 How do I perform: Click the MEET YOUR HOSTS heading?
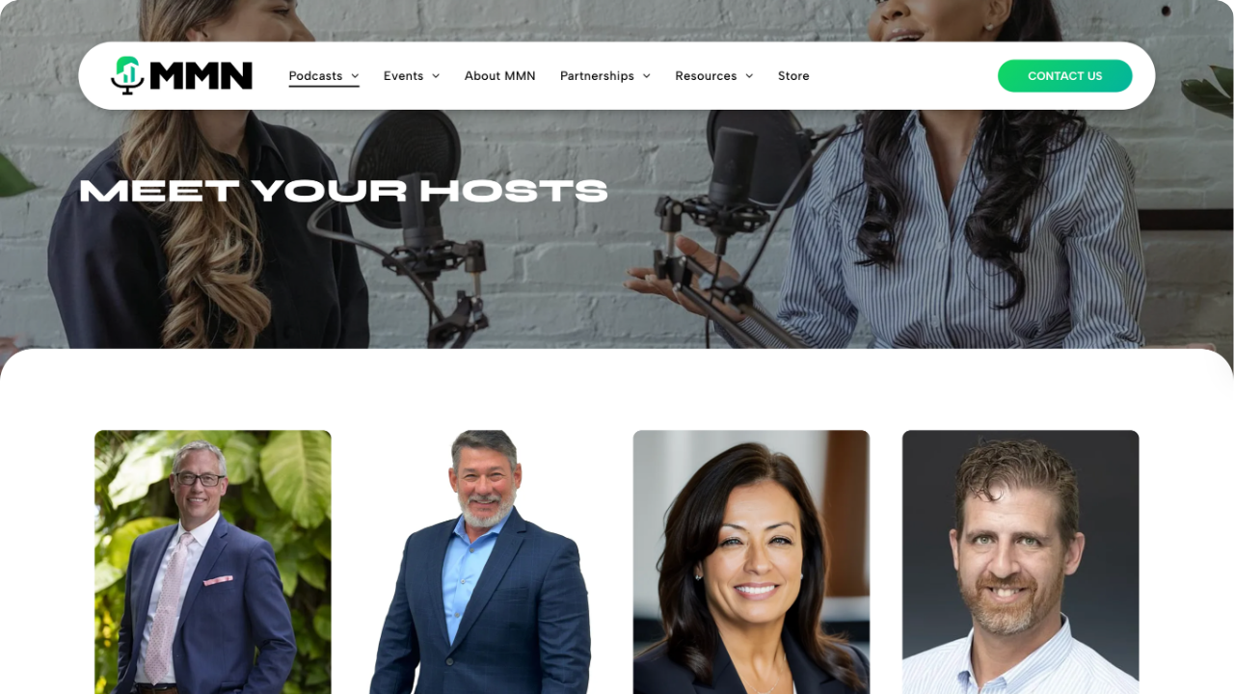click(343, 191)
